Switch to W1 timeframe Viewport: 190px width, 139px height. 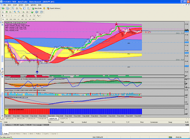(30, 19)
